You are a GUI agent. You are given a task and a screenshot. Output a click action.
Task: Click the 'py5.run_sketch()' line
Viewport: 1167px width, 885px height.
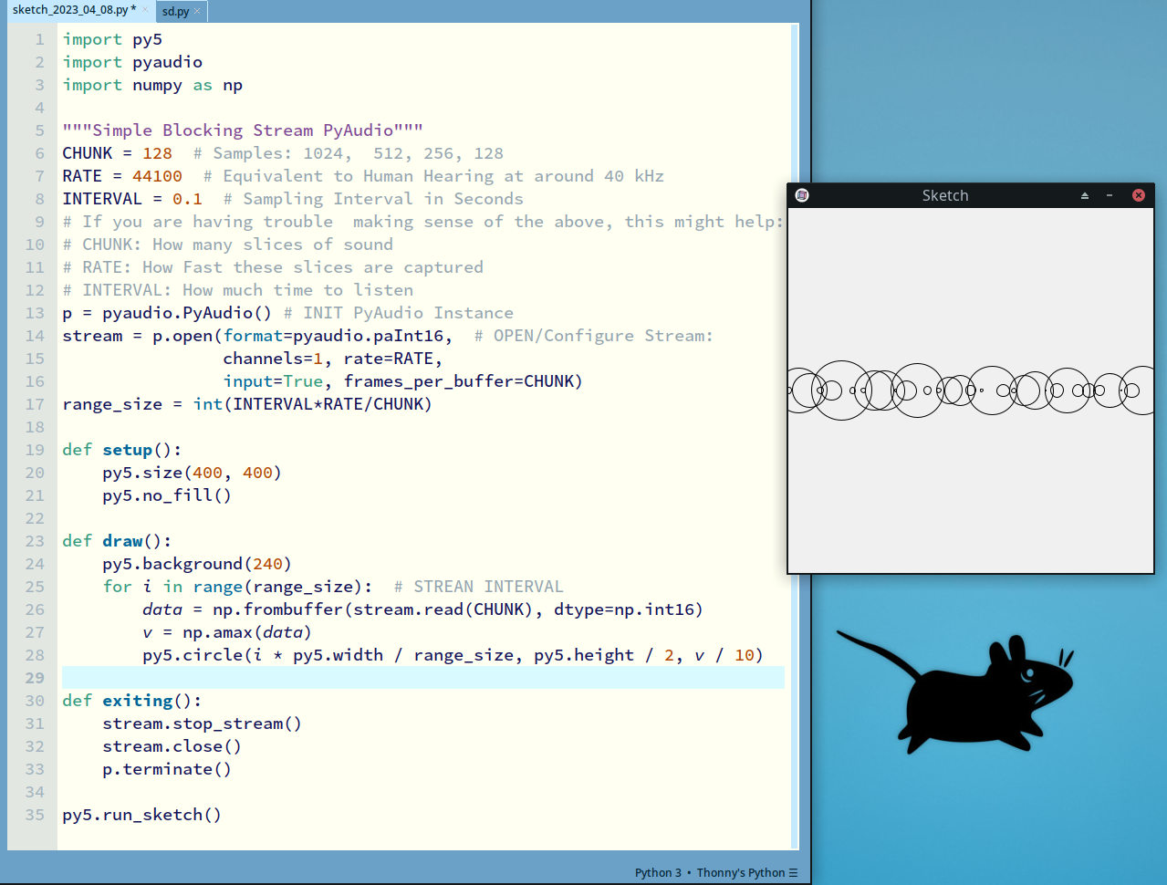click(x=141, y=815)
